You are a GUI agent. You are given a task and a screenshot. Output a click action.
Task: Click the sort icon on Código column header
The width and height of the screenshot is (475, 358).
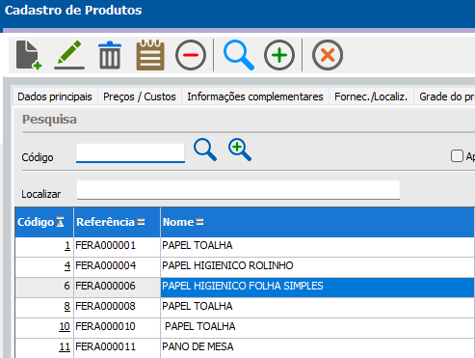pos(60,222)
